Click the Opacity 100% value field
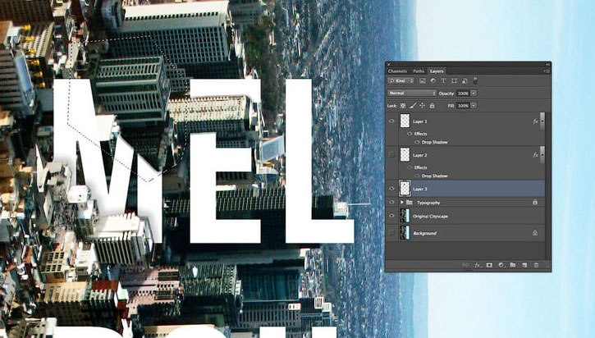The height and width of the screenshot is (338, 595). coord(463,93)
